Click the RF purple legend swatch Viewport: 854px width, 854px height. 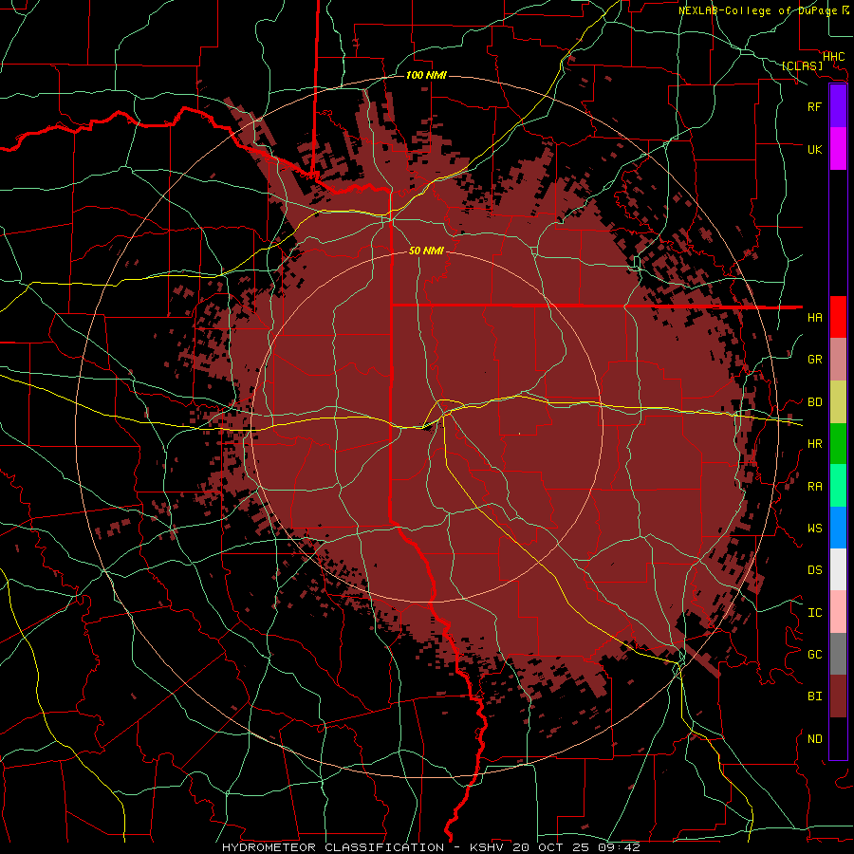click(x=838, y=106)
